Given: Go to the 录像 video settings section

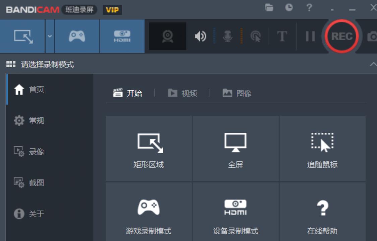Looking at the screenshot, I should [x=29, y=152].
